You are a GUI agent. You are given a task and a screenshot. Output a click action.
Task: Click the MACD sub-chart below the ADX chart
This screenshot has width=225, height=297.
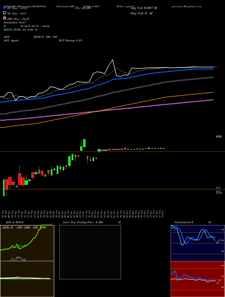(x=27, y=279)
